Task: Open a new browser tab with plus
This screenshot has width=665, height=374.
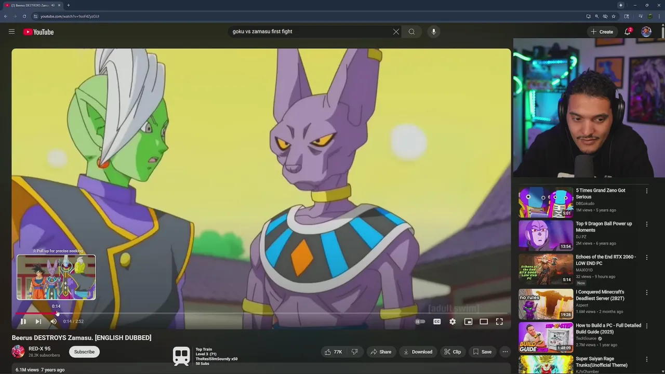Action: point(68,5)
